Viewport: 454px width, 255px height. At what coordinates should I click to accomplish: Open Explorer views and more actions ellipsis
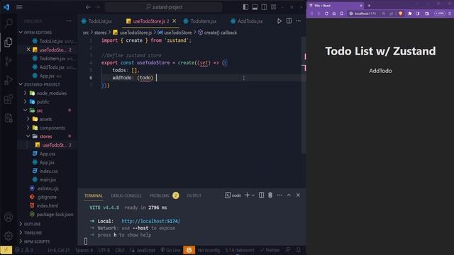point(69,21)
